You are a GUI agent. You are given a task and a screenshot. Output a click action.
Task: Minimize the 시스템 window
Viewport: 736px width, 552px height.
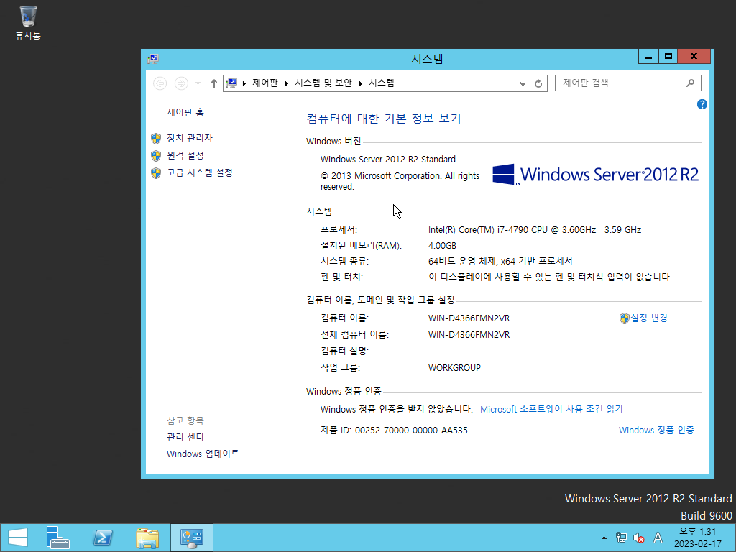click(648, 57)
